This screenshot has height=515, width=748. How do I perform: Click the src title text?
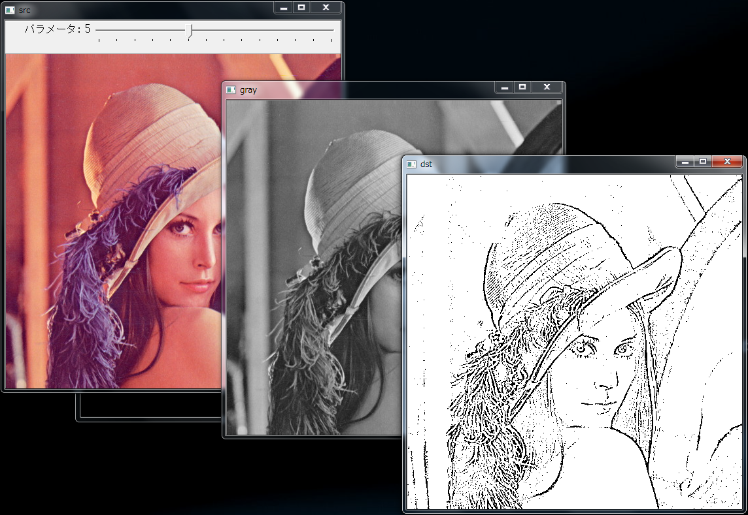pyautogui.click(x=24, y=10)
